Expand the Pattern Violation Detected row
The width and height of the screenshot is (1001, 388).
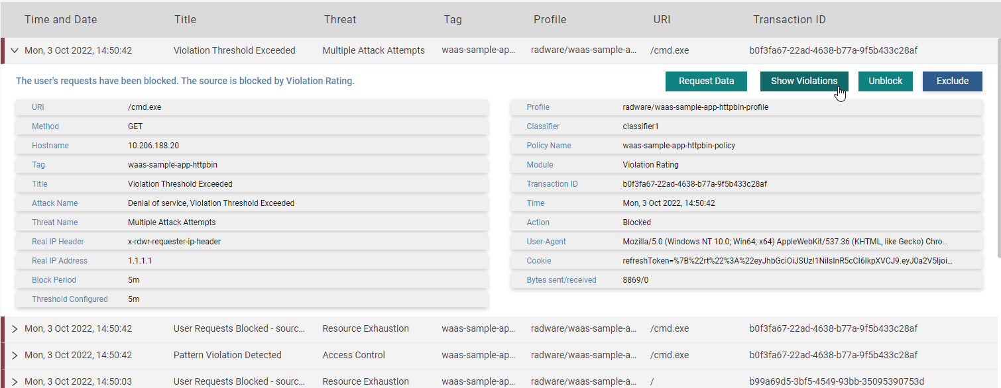(x=15, y=355)
